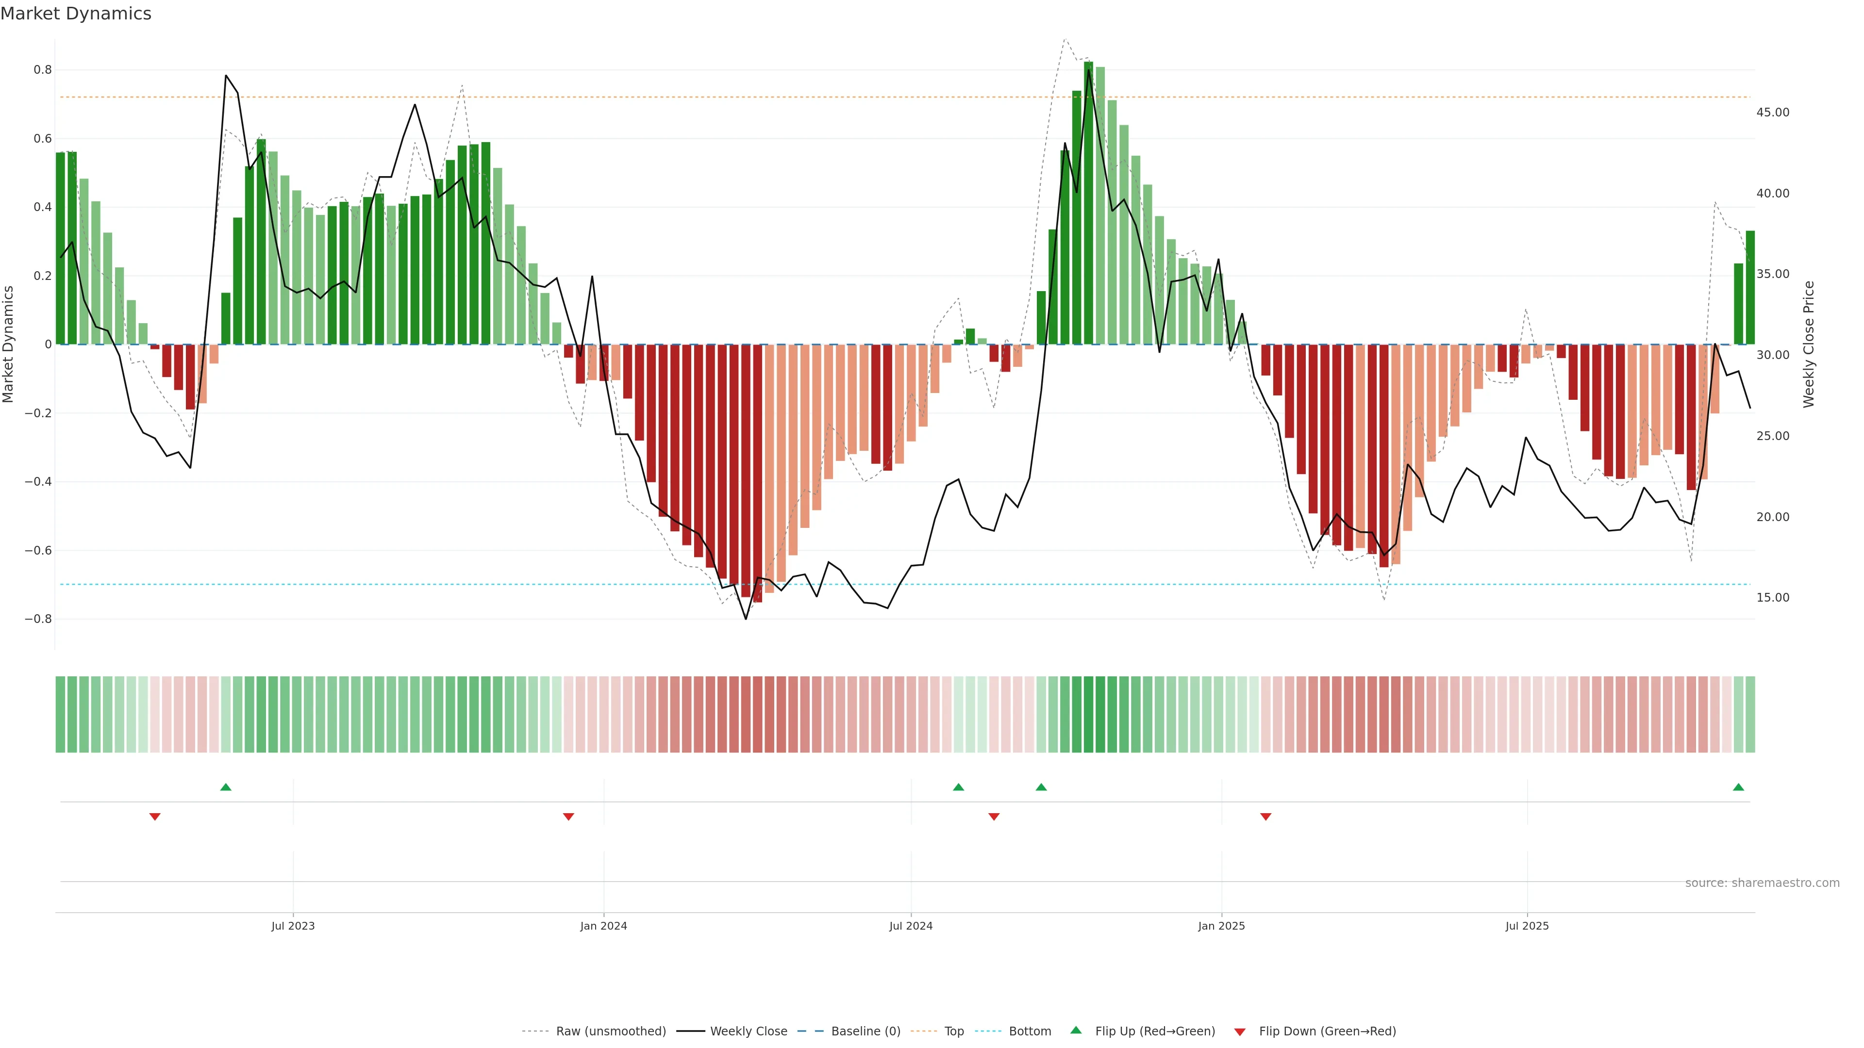The height and width of the screenshot is (1048, 1864).
Task: Click the Market Dynamics chart title
Action: pyautogui.click(x=76, y=14)
